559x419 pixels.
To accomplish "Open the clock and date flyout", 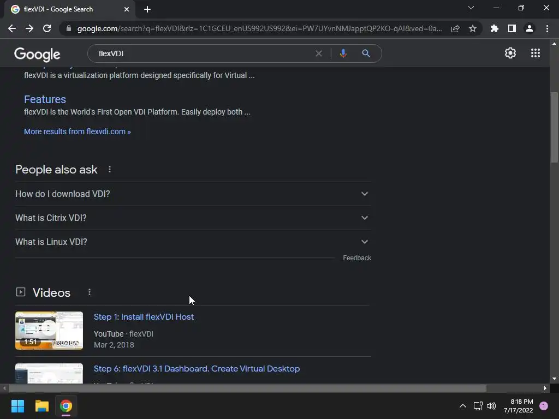I will [x=518, y=406].
